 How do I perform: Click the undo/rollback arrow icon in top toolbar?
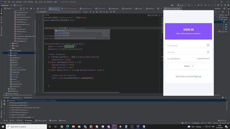[x=221, y=5]
